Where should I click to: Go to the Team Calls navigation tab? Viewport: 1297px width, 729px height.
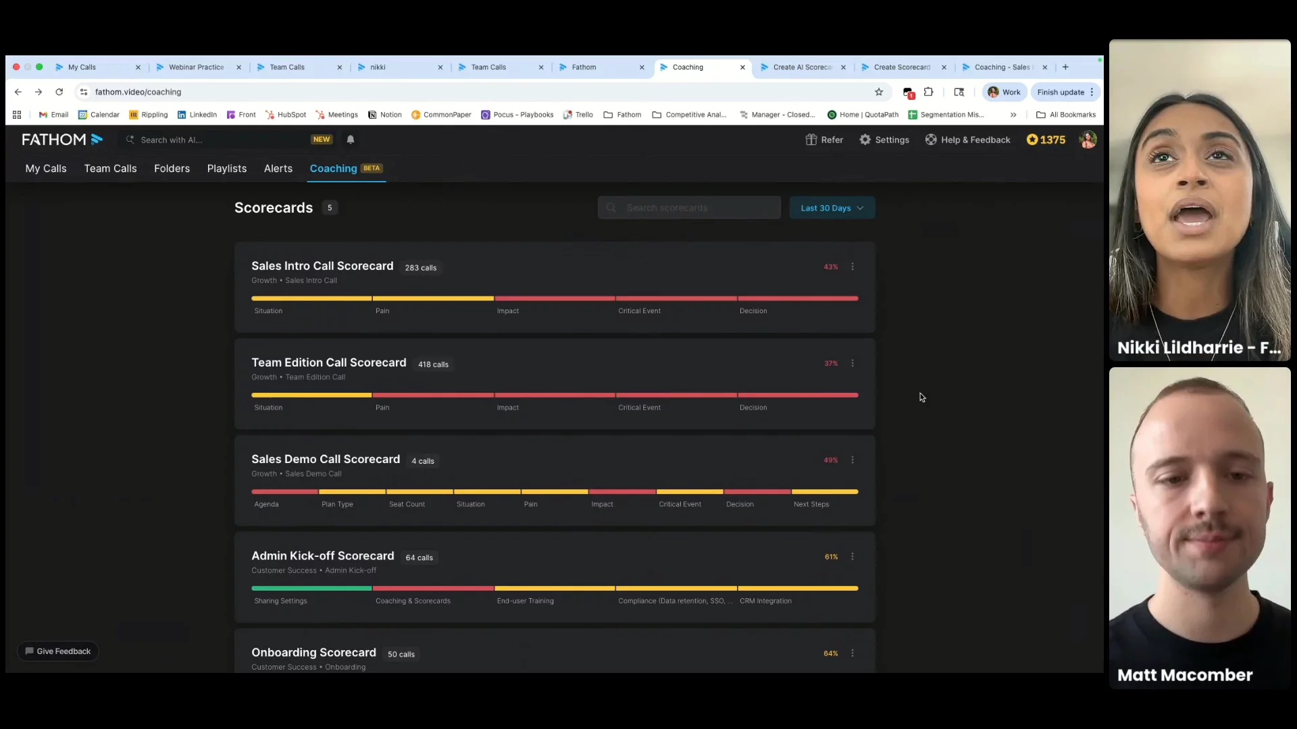[x=110, y=169]
